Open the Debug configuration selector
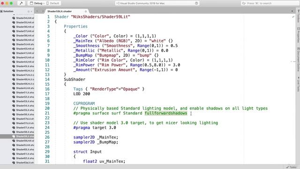Screen dimensions: 300x169 (x=37, y=3)
